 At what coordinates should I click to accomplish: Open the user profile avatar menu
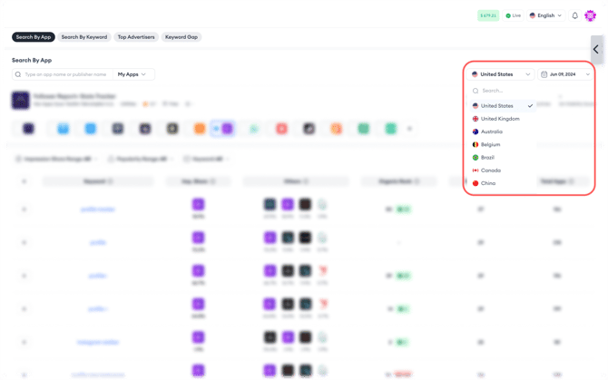591,15
